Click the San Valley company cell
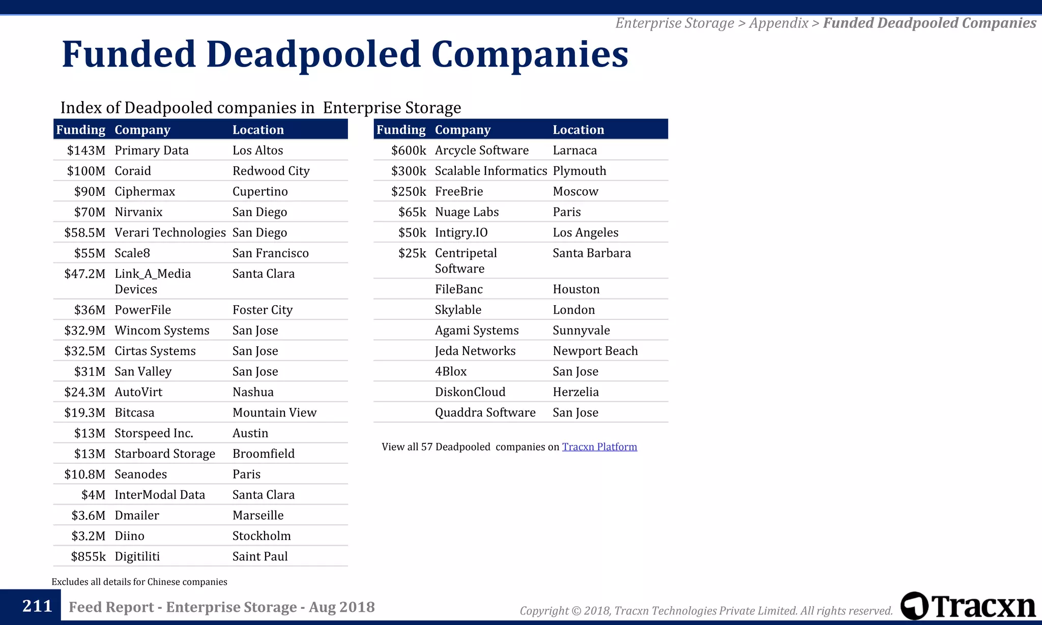 point(143,372)
